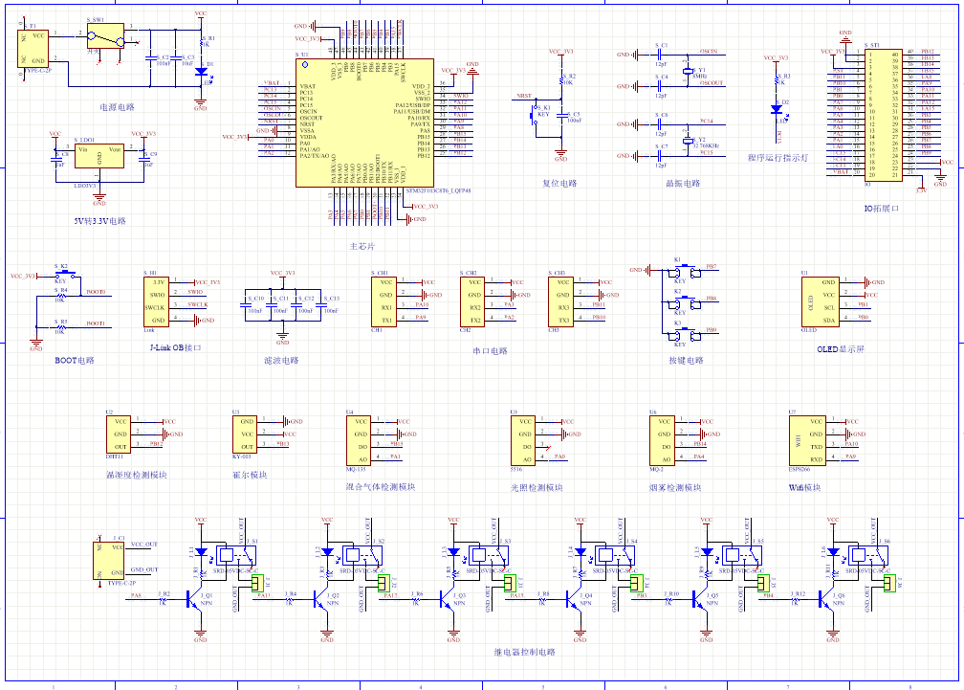
Task: Click the S_K2 BOOT key switch symbol
Action: pyautogui.click(x=65, y=273)
